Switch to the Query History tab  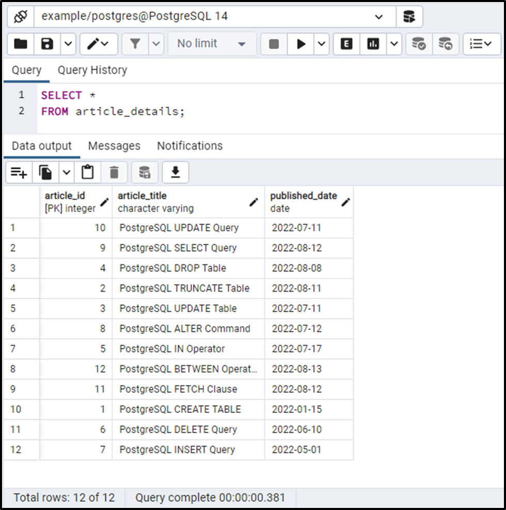[92, 70]
